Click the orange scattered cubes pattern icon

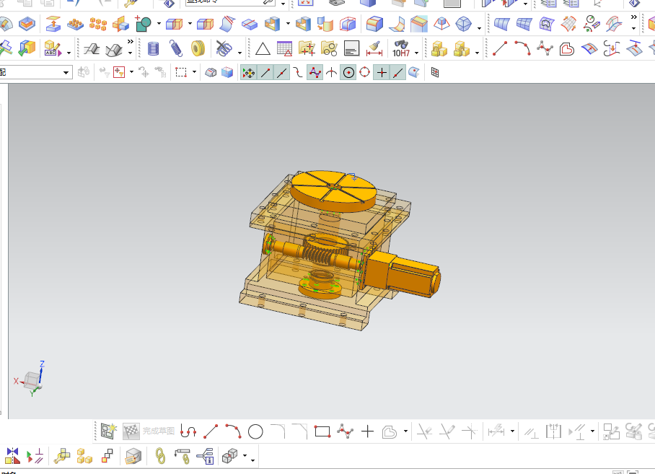click(x=98, y=25)
